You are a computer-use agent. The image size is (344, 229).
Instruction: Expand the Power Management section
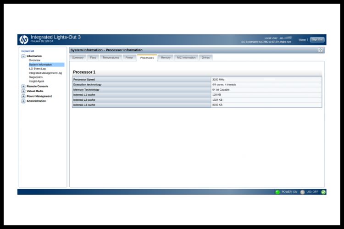click(23, 96)
